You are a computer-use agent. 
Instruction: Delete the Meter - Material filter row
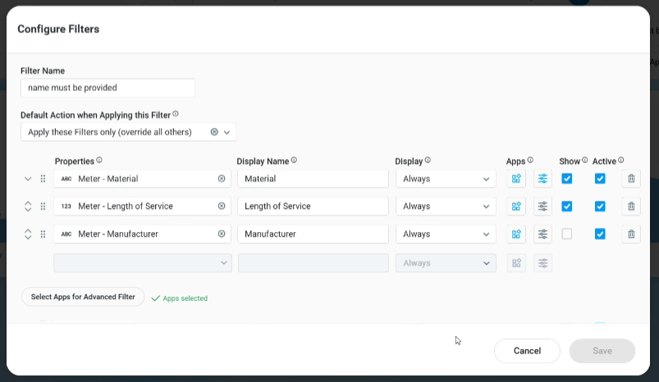630,179
